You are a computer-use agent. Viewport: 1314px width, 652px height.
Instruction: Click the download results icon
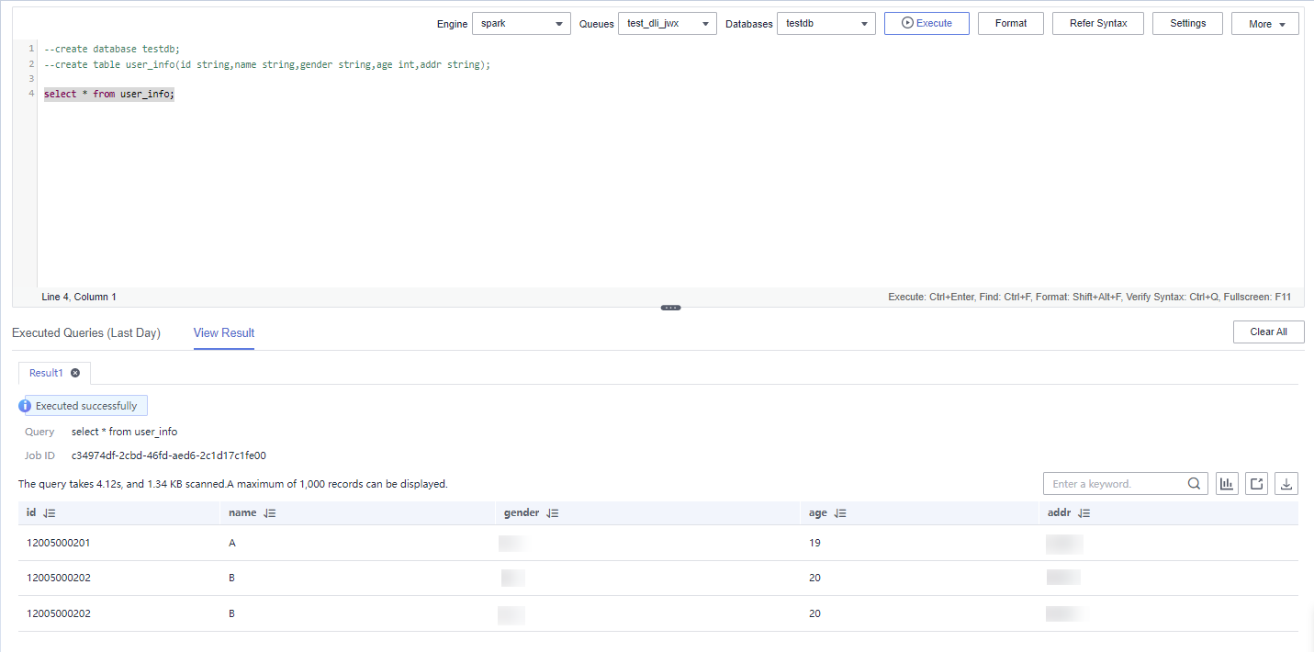point(1287,484)
